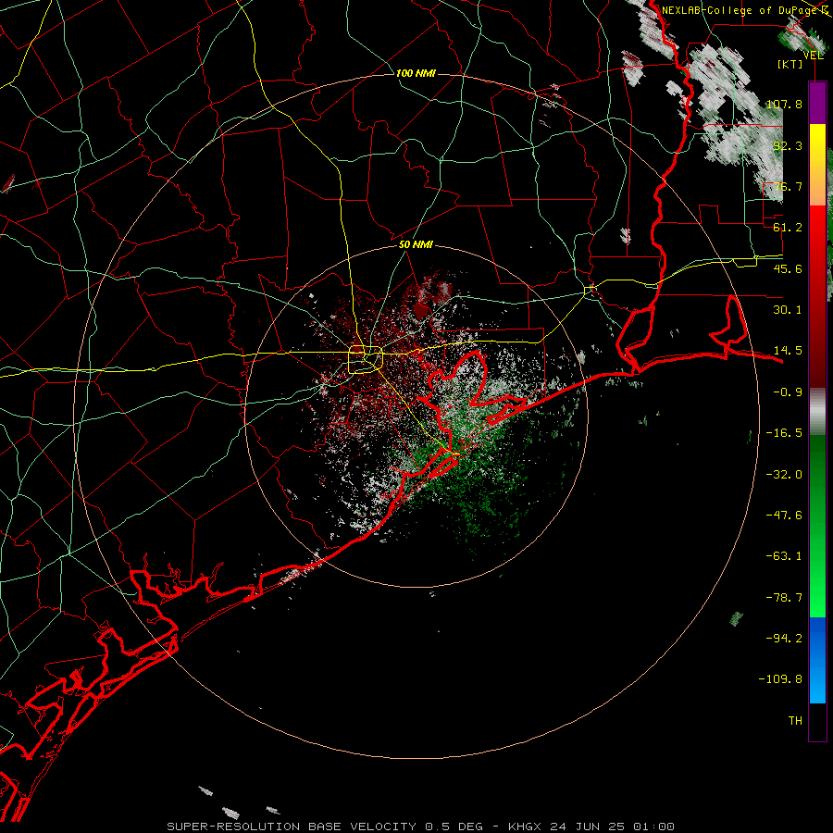Pick the orange segment of velocity color bar
This screenshot has width=833, height=833.
[817, 185]
